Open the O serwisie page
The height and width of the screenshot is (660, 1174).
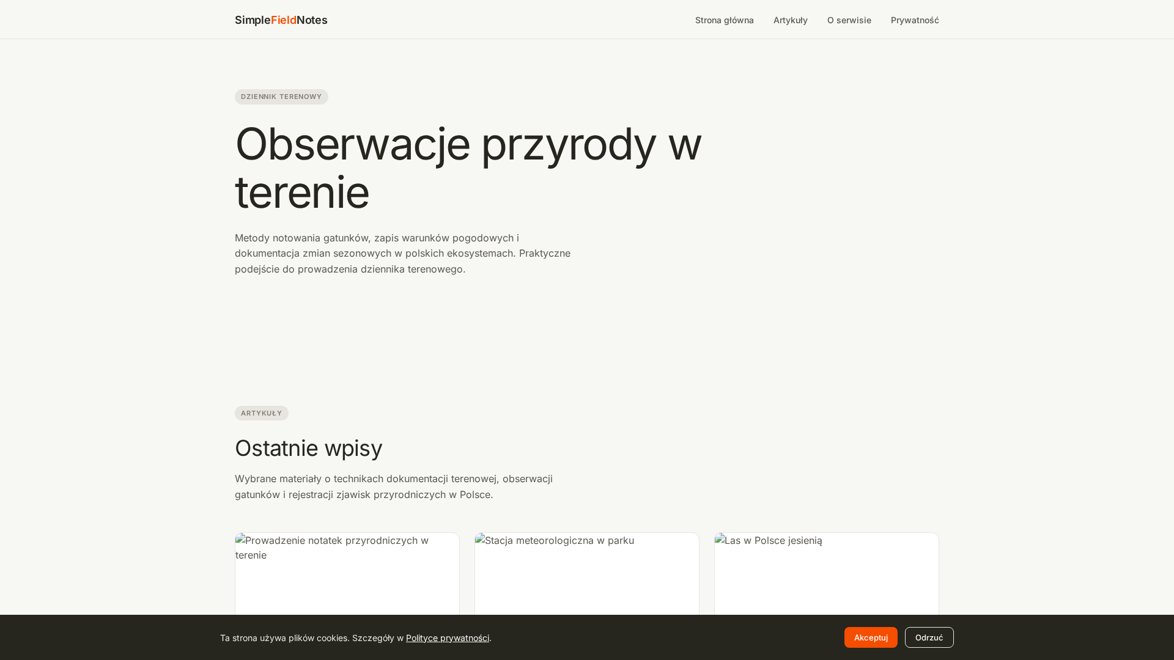(849, 20)
